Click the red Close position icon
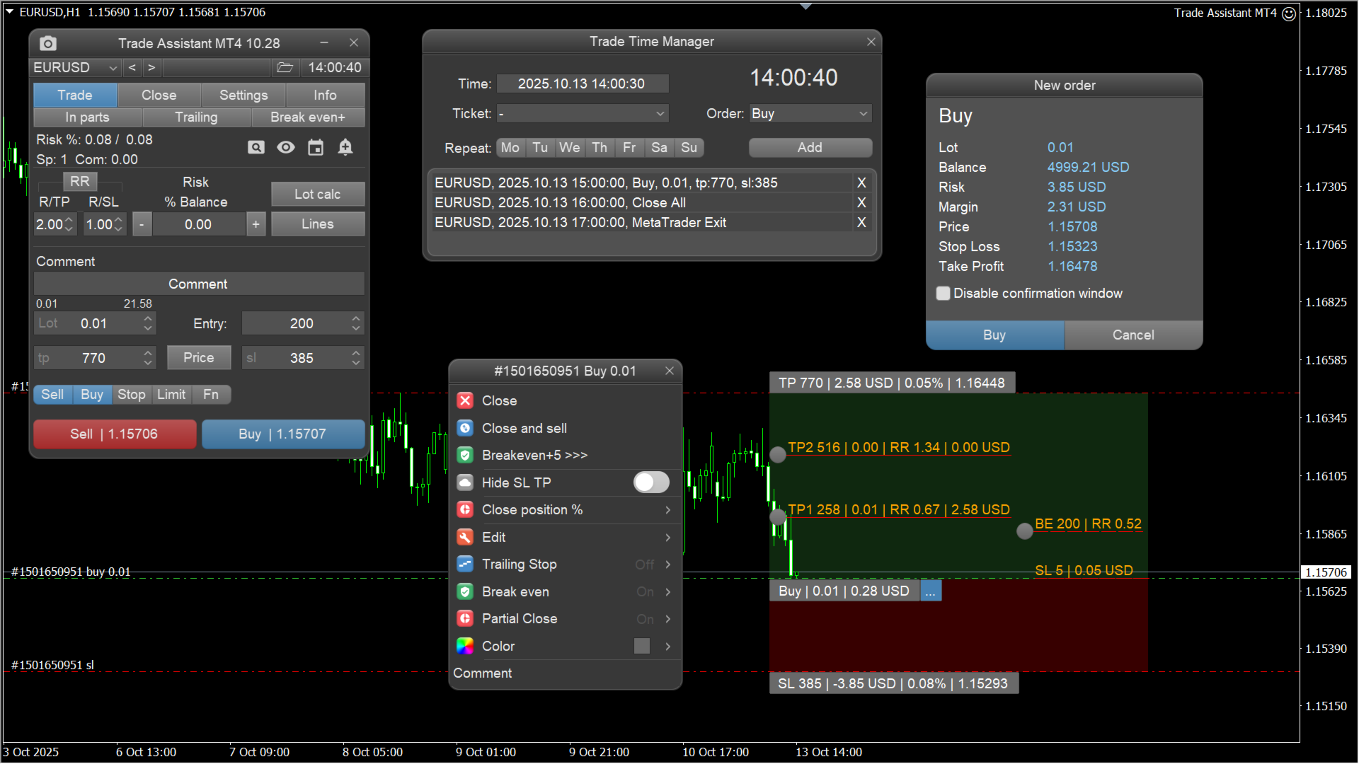This screenshot has height=764, width=1359. pos(465,510)
